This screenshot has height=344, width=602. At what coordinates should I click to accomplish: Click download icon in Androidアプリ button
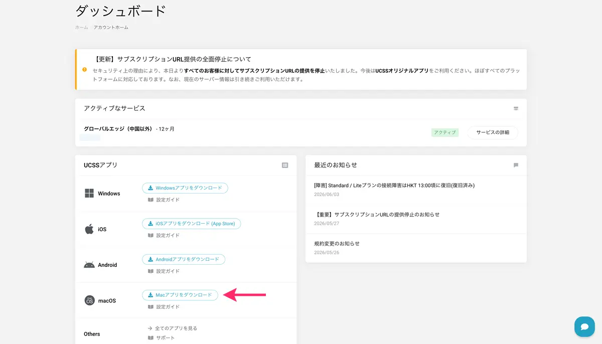tap(150, 259)
